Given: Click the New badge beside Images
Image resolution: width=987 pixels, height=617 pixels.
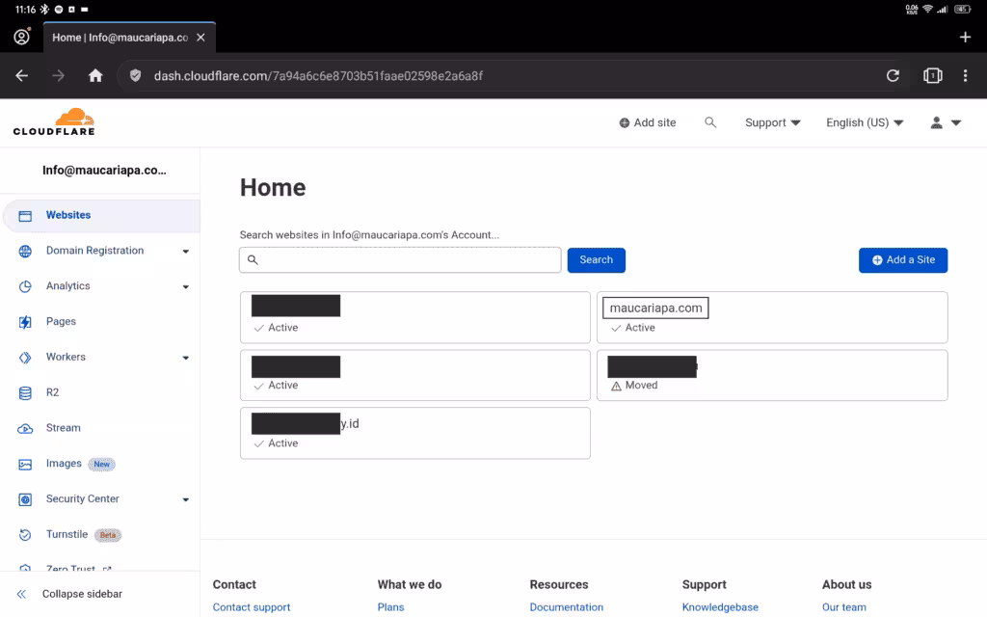Looking at the screenshot, I should 101,464.
